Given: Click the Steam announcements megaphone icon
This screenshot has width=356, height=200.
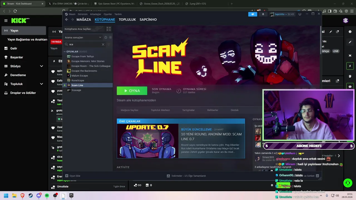Looking at the screenshot, I should 253,14.
